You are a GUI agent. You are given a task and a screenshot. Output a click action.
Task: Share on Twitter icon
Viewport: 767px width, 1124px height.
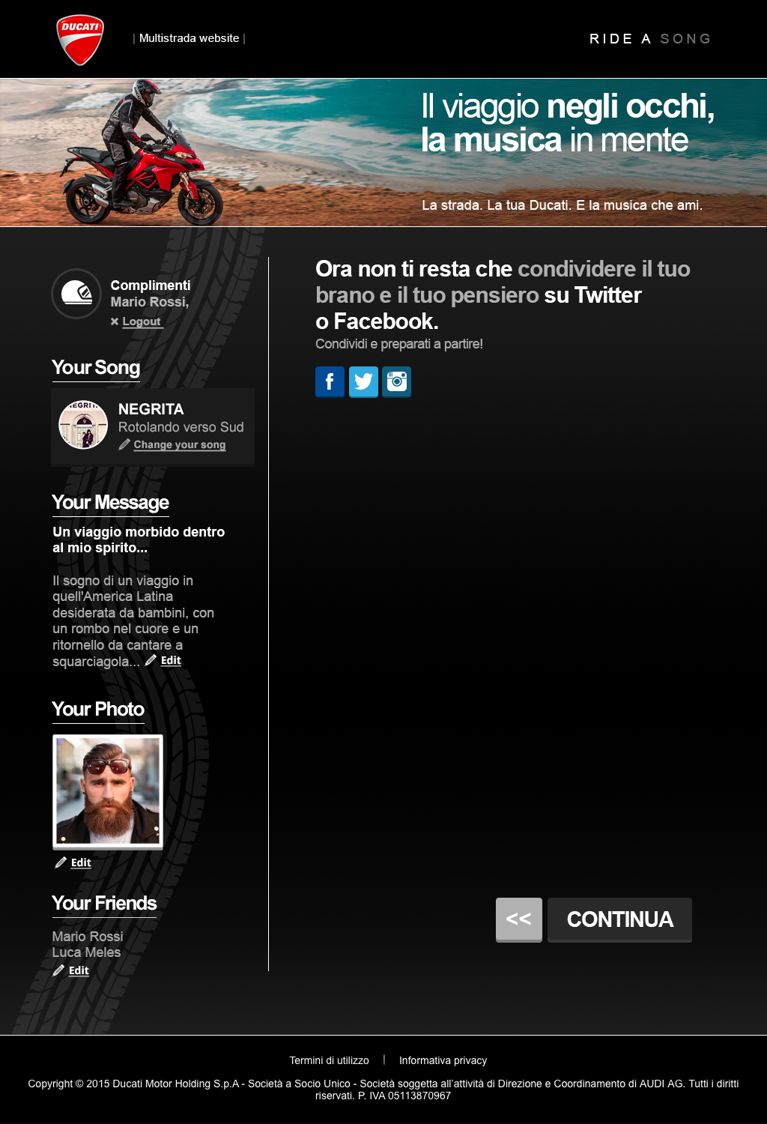(363, 382)
